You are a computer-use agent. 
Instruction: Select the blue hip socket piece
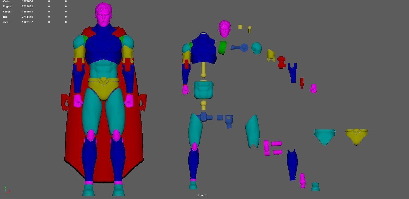tap(229, 121)
